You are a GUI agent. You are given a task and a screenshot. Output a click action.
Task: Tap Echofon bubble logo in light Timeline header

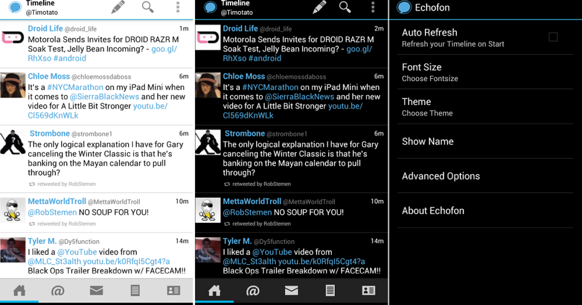click(x=15, y=7)
